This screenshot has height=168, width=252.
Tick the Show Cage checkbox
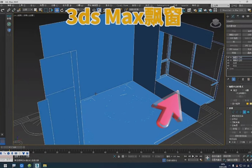pyautogui.click(x=231, y=104)
